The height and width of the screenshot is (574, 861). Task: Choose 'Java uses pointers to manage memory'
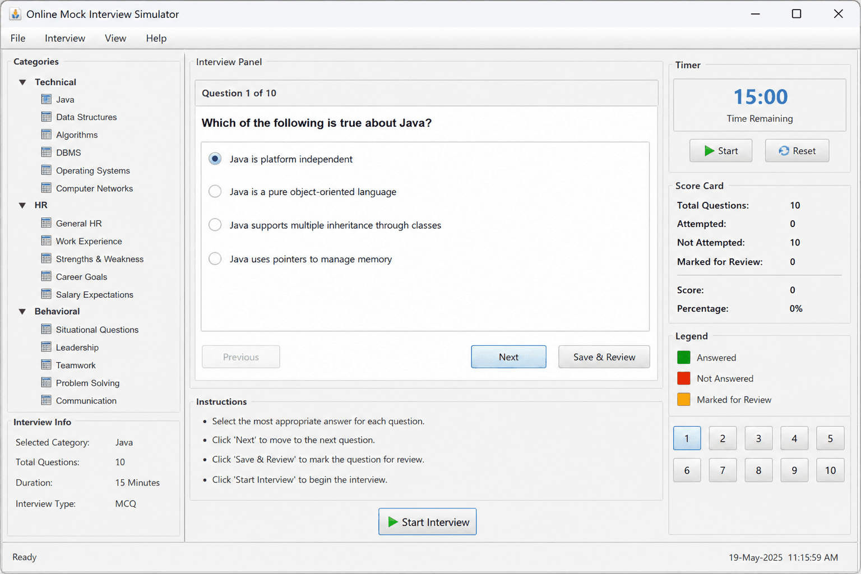coord(215,259)
